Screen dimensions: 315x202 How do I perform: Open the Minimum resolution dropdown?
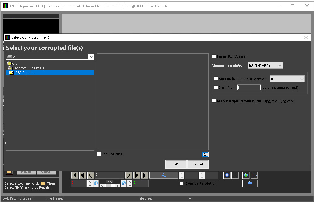pos(265,66)
